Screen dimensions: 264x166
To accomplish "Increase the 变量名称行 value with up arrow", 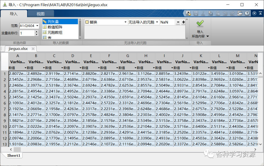I will click(x=37, y=32).
